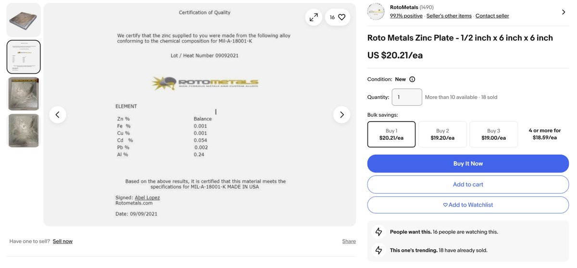Go to previous image in gallery
Image resolution: width=577 pixels, height=268 pixels.
[x=58, y=115]
